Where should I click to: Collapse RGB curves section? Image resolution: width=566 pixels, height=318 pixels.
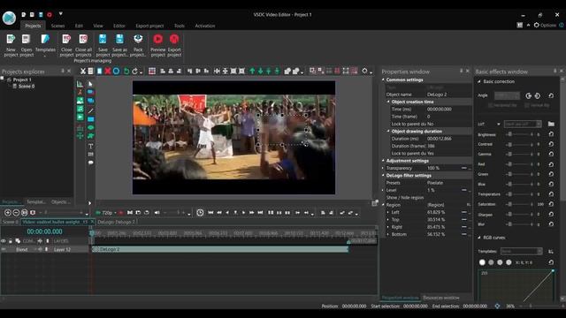pos(479,238)
